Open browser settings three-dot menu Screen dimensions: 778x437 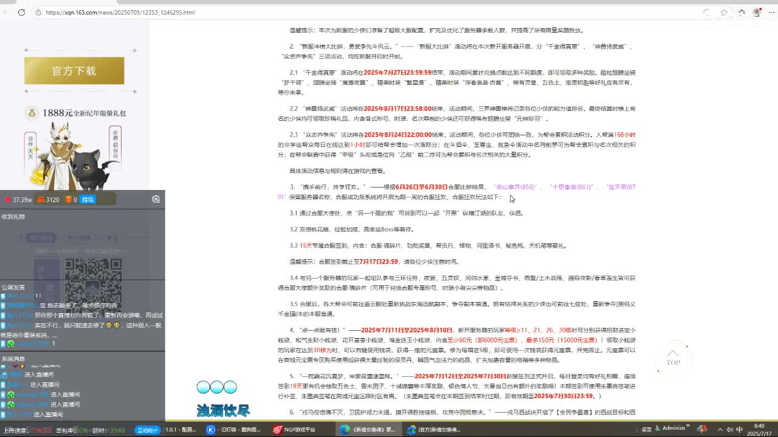[x=772, y=12]
